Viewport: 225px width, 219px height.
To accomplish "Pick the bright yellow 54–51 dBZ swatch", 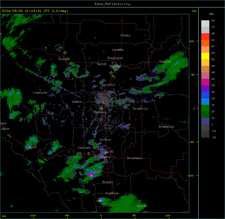I will click(x=205, y=56).
